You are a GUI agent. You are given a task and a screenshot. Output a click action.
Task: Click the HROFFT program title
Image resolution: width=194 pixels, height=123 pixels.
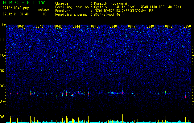click(x=19, y=2)
